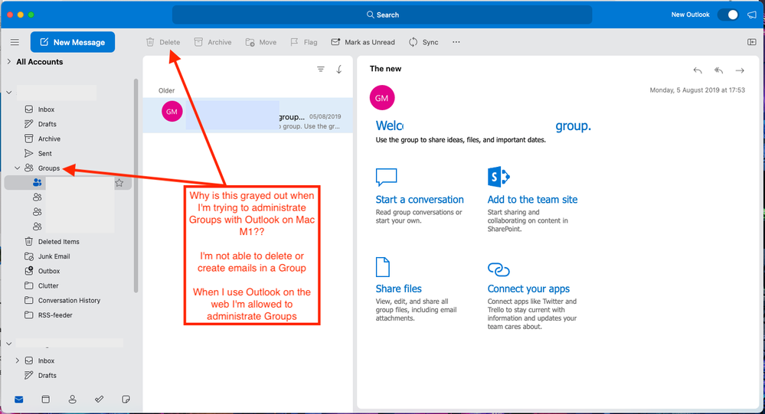Click the speech bubble conversation icon

[x=387, y=177]
